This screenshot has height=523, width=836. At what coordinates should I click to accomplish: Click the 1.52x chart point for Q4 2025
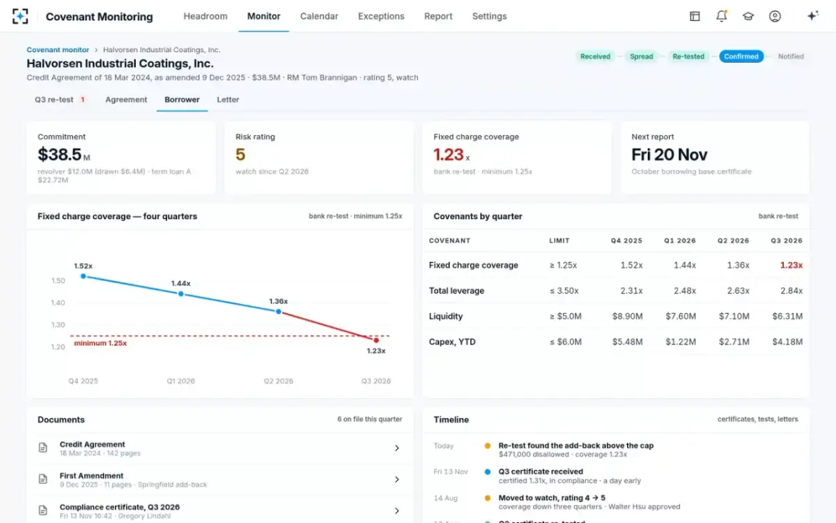tap(83, 276)
